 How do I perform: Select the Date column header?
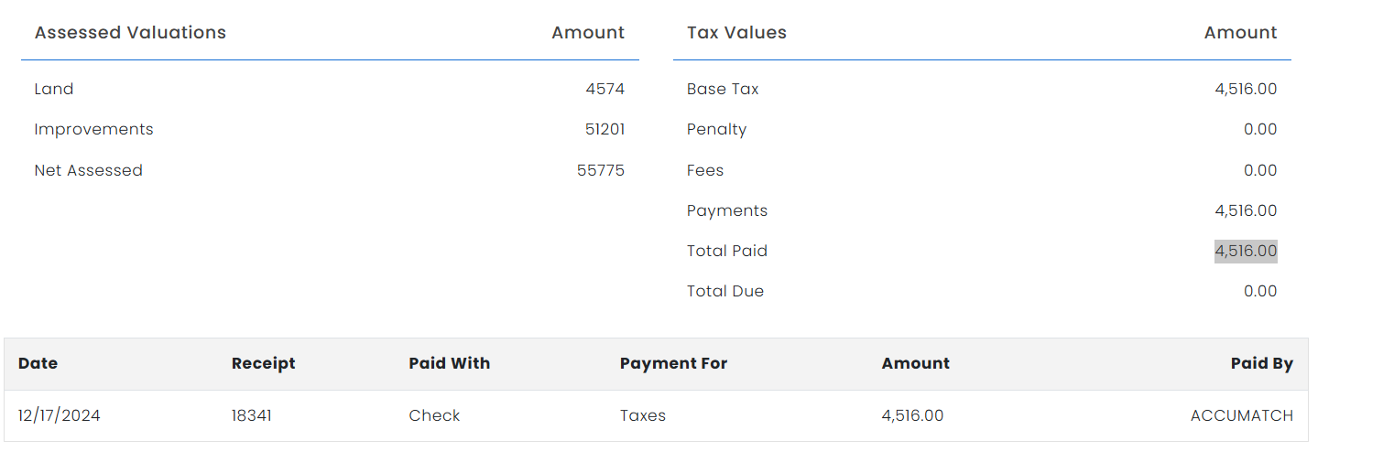click(x=38, y=363)
